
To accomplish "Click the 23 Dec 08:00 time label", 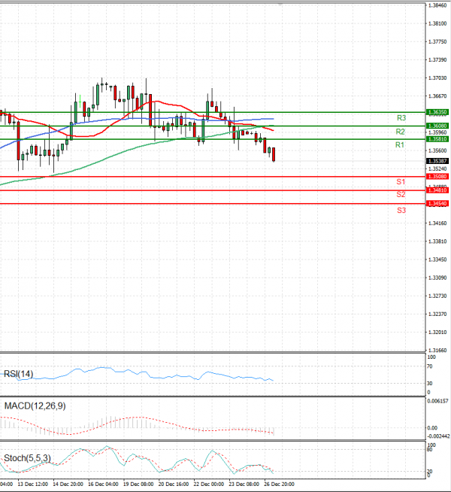I will (244, 484).
